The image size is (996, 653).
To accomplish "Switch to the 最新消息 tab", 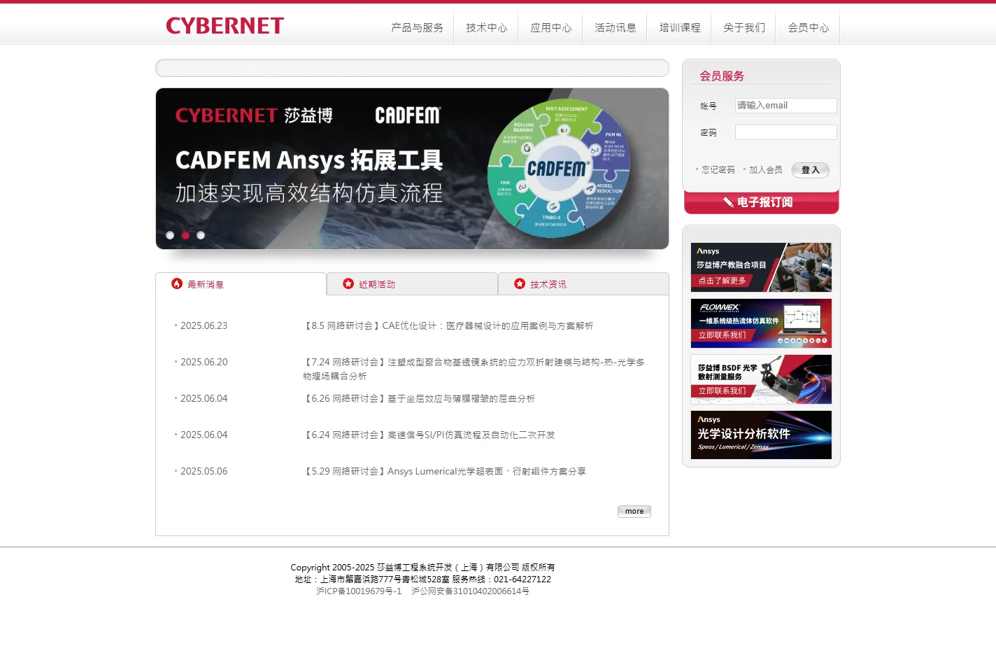I will [x=241, y=284].
